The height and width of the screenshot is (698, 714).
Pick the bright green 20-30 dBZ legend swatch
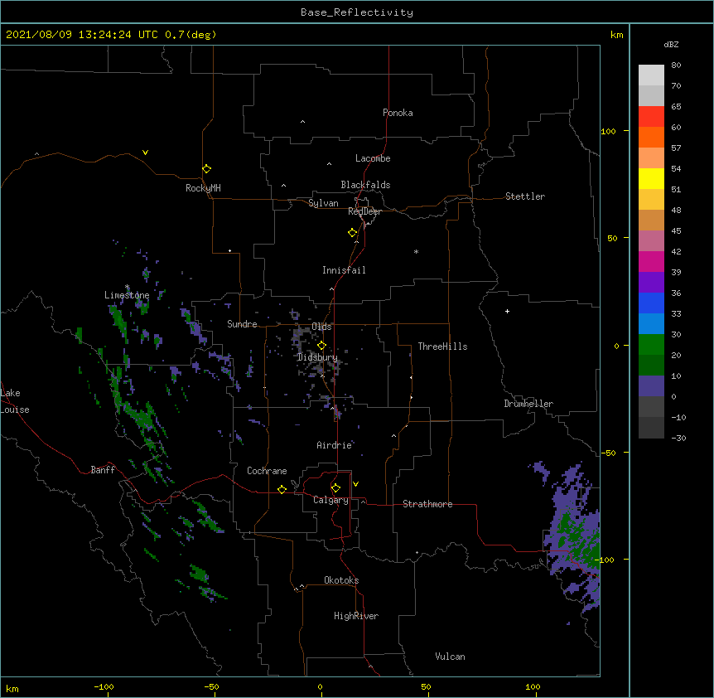click(651, 345)
